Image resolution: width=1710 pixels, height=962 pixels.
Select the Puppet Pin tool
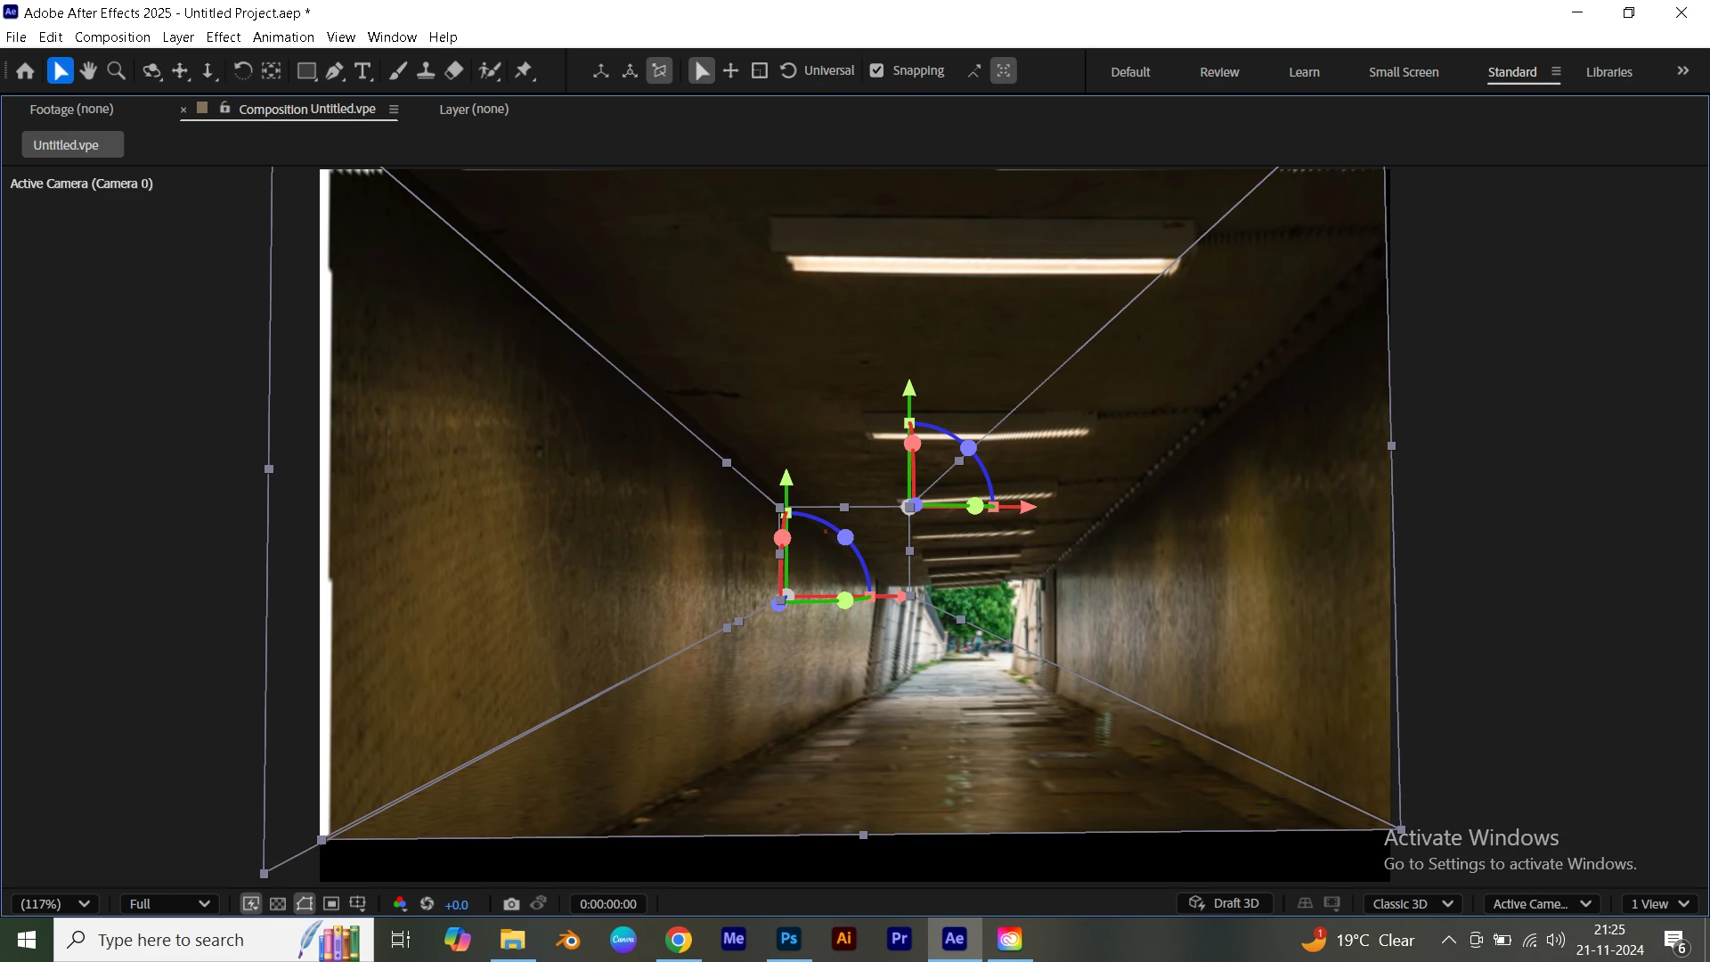click(525, 71)
